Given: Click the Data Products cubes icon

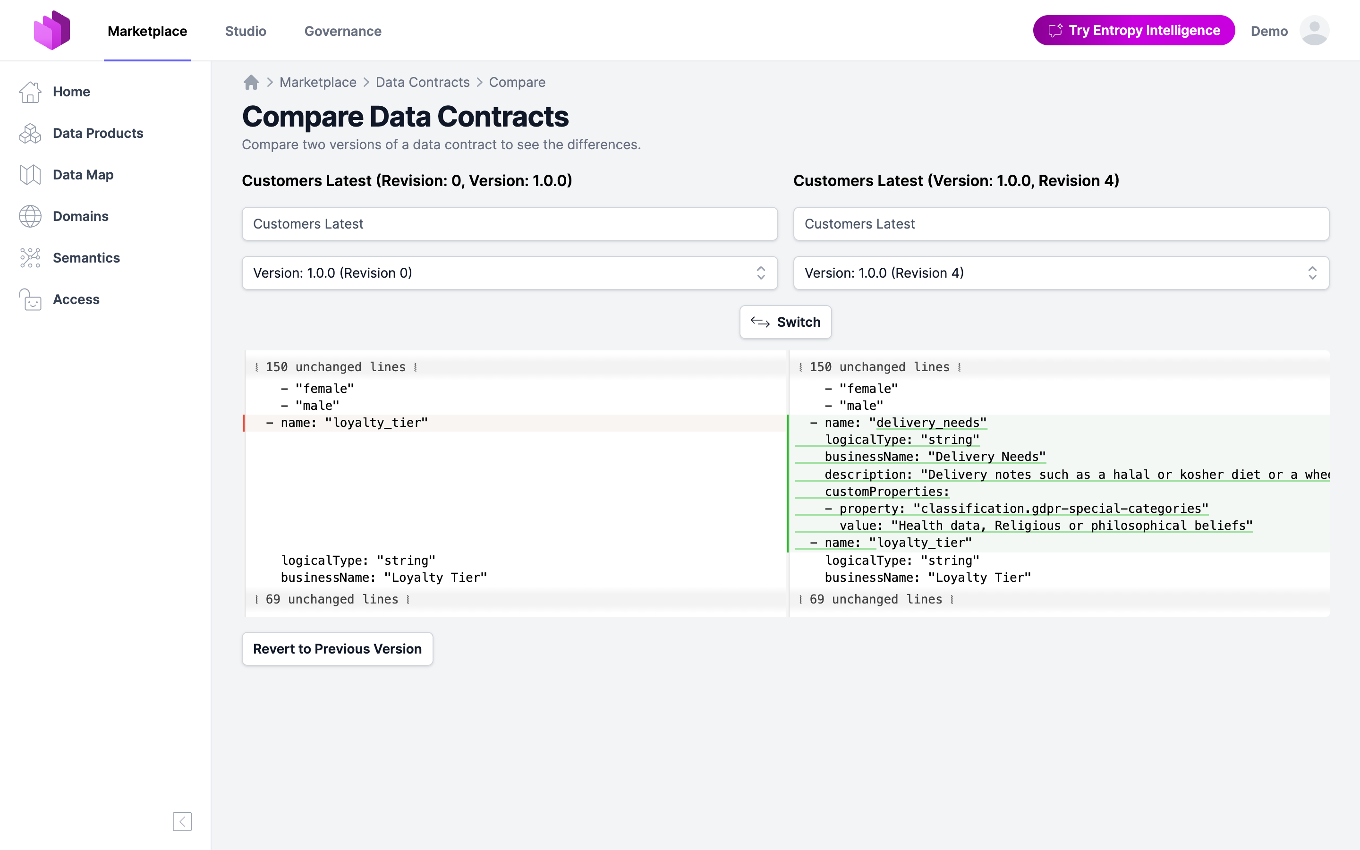Looking at the screenshot, I should 30,133.
